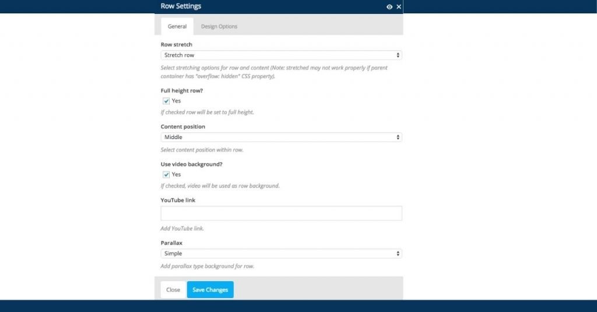Click the white Close button
The height and width of the screenshot is (312, 597).
point(173,289)
